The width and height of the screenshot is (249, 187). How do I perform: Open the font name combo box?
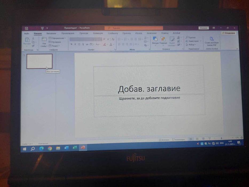click(x=82, y=39)
